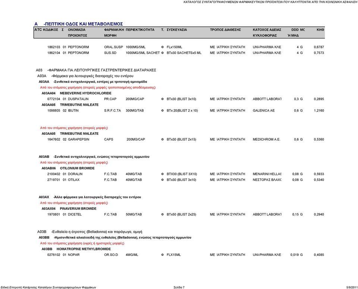Viewport: 358px width, 289px height.
Task: Click A03BB HOMATROPINE METHYLBROMIDE
Action: [x=76, y=249]
